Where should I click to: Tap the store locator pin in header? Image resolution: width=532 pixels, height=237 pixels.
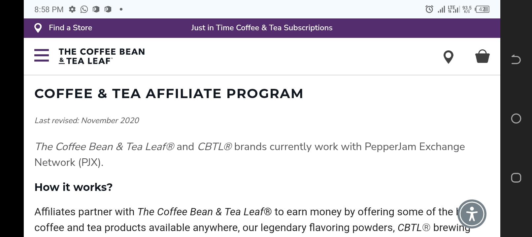click(x=448, y=57)
